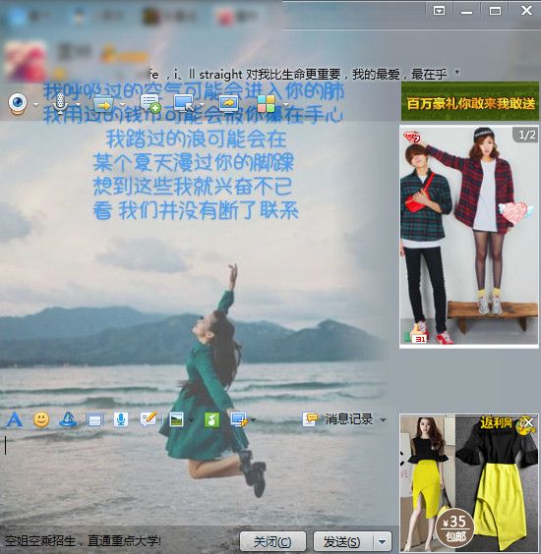Screen dimensions: 541x554
Task: Insert a picture into the message
Action: coord(176,419)
